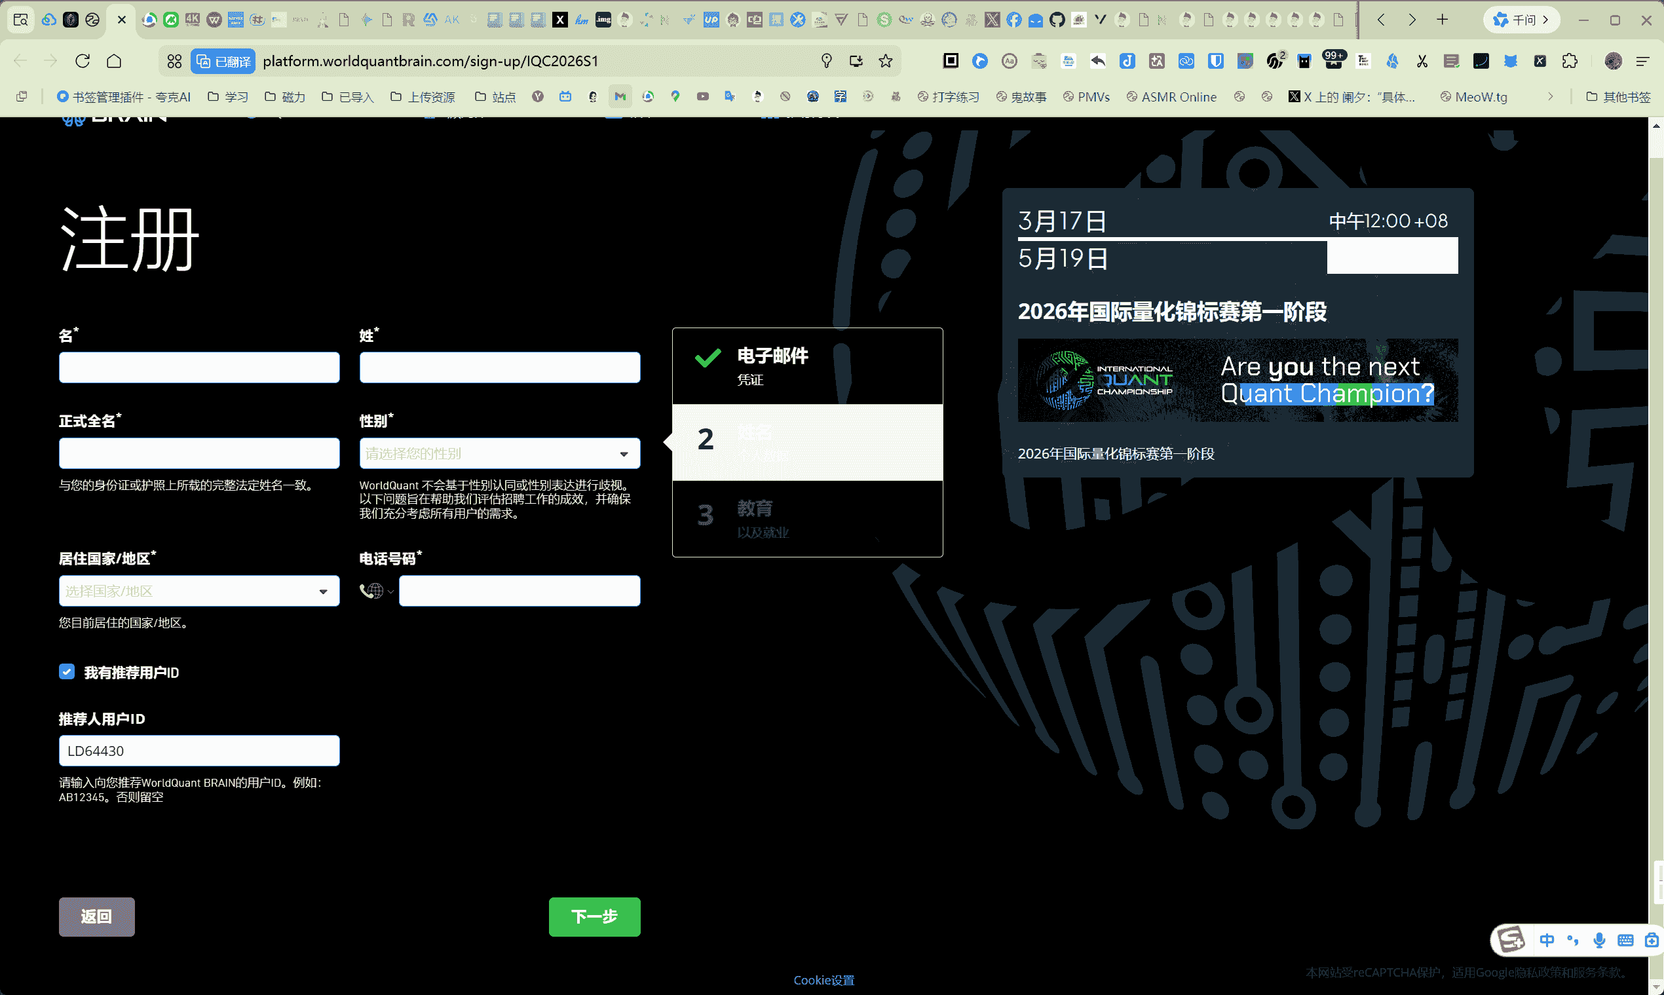
Task: Open the 性别 gender dropdown
Action: (x=500, y=453)
